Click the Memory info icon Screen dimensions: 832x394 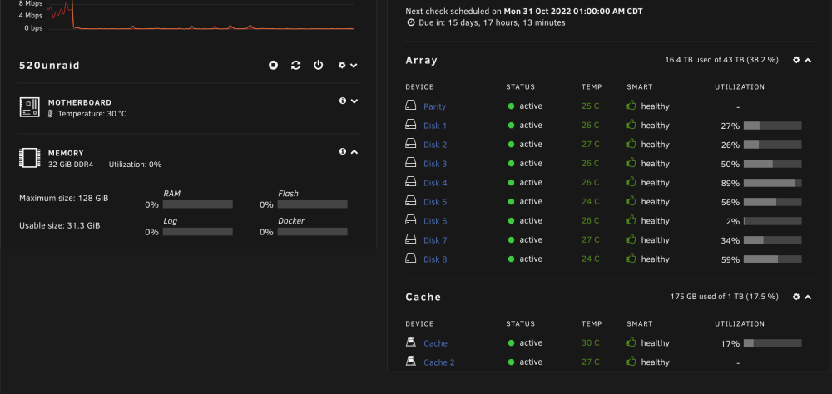click(343, 151)
